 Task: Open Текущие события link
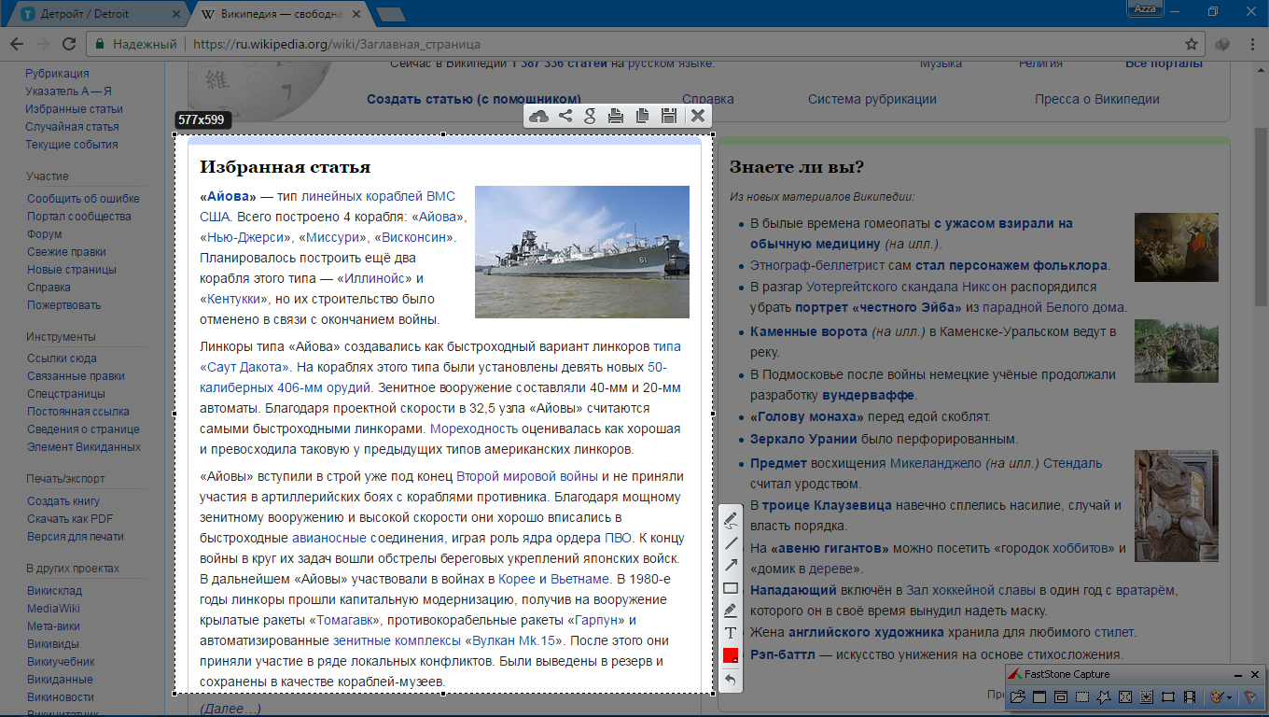click(x=71, y=145)
